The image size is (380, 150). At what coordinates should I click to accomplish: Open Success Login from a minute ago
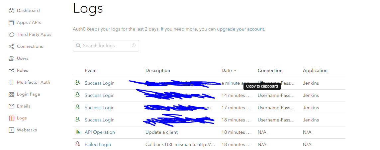pos(100,83)
